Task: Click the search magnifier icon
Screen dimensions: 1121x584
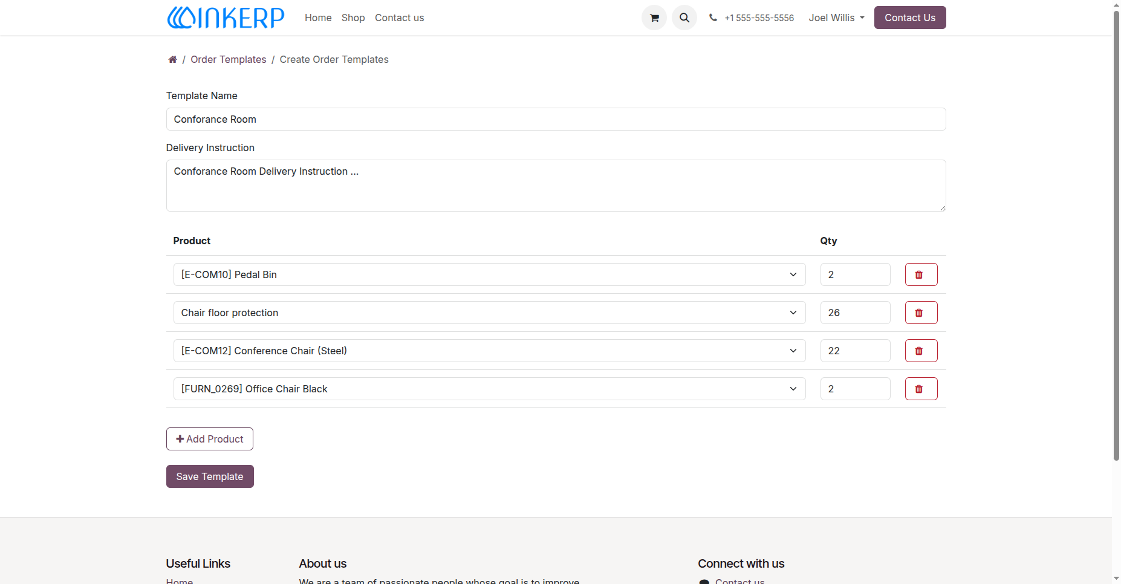Action: (x=684, y=18)
